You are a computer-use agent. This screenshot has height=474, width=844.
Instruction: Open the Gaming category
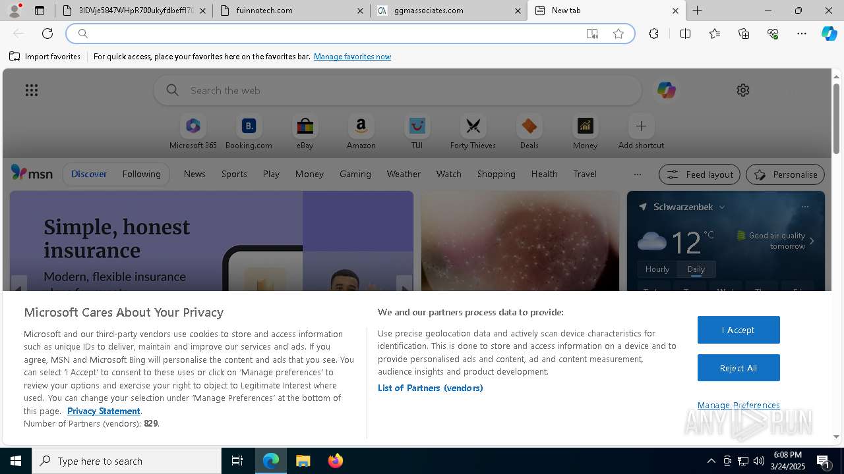(x=355, y=174)
